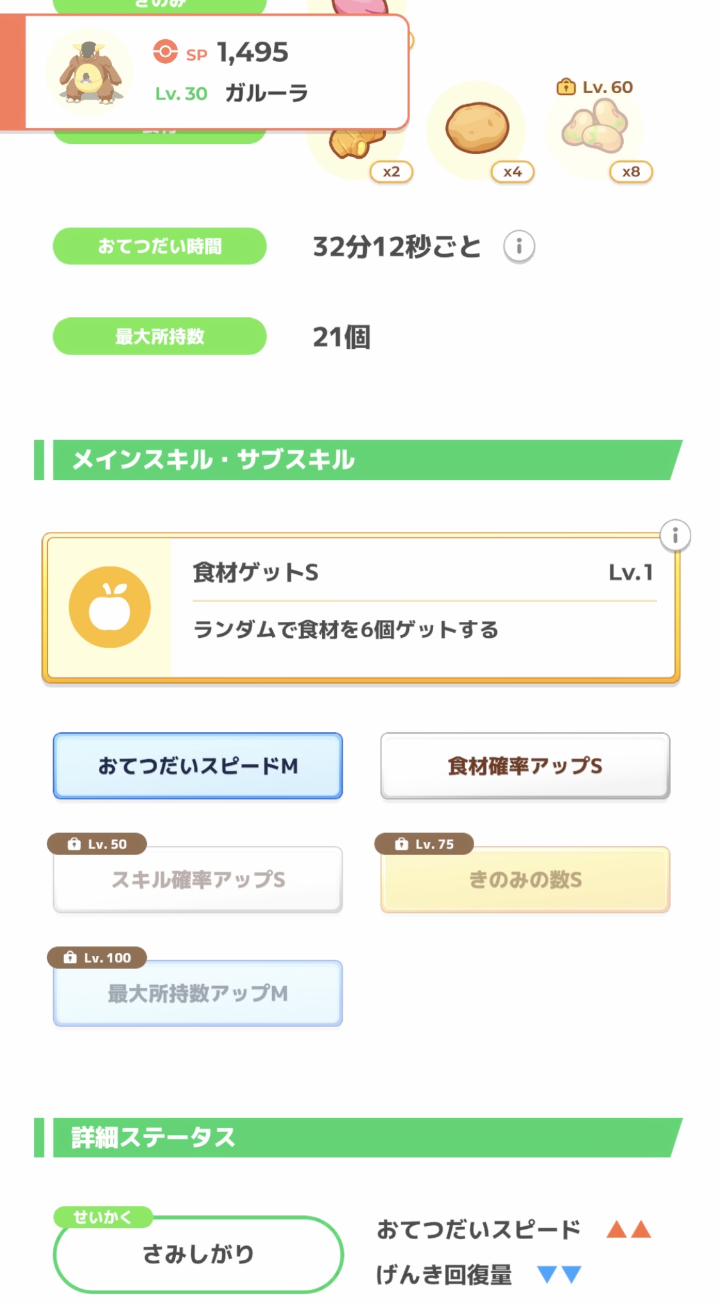Tap the おてつだい時間 green label
This screenshot has height=1304, width=722.
[159, 246]
